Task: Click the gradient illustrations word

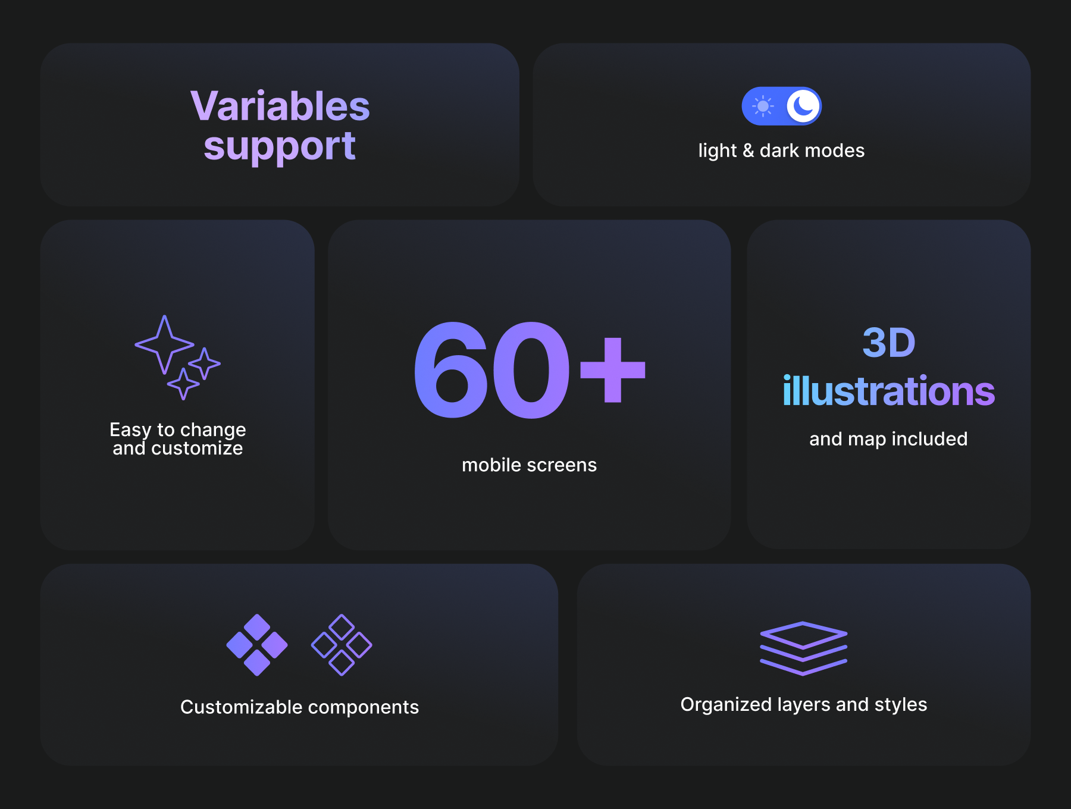Action: [x=888, y=391]
